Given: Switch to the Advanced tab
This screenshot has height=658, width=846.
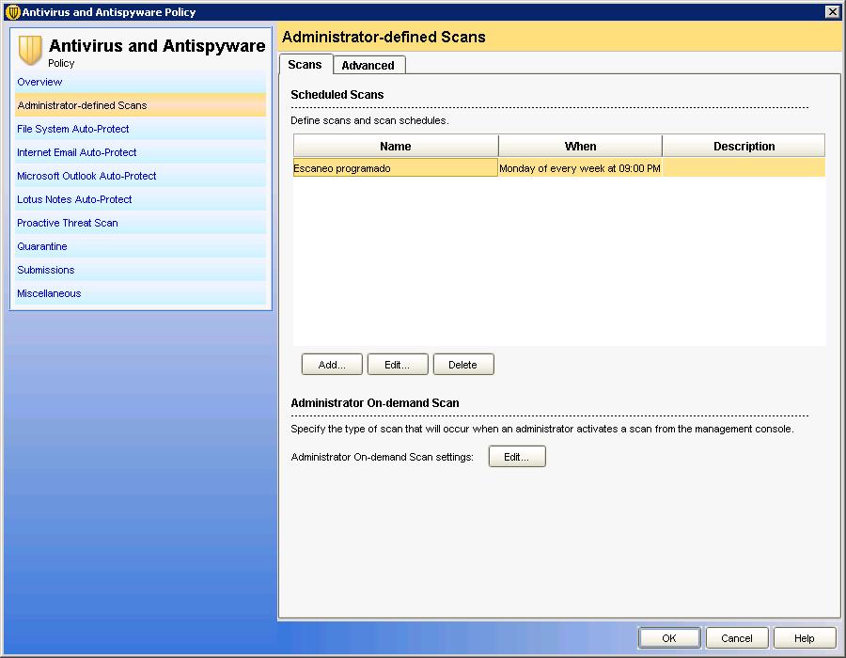Looking at the screenshot, I should click(368, 65).
